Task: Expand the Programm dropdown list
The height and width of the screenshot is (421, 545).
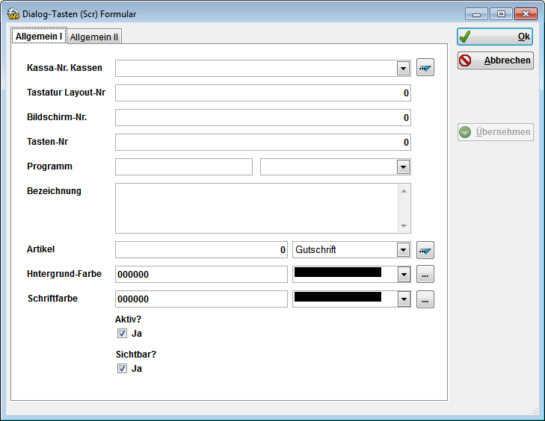Action: pyautogui.click(x=403, y=167)
